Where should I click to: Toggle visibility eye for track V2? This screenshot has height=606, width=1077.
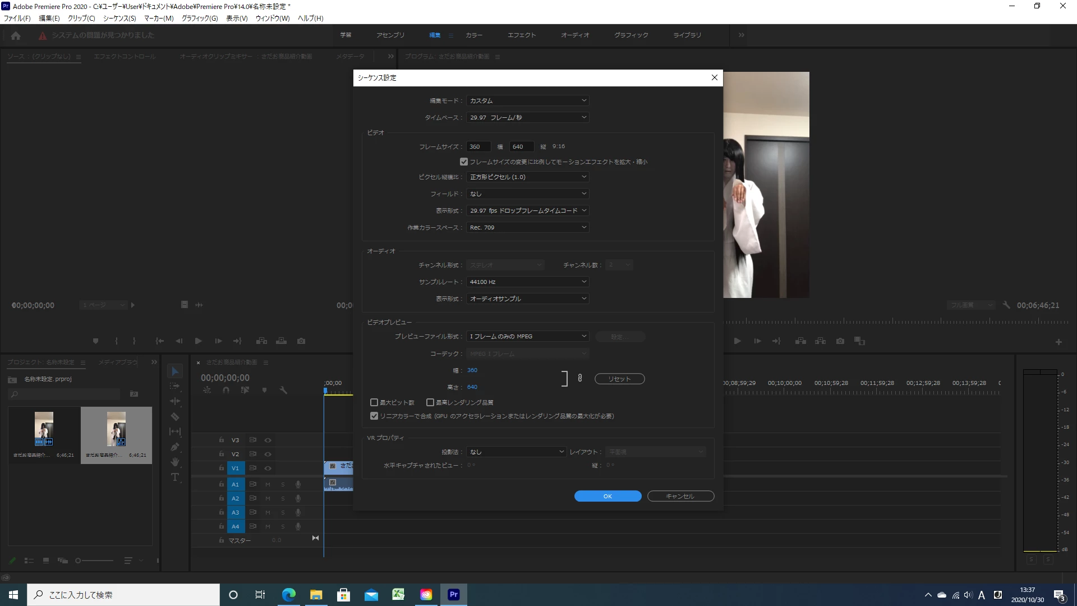click(268, 454)
